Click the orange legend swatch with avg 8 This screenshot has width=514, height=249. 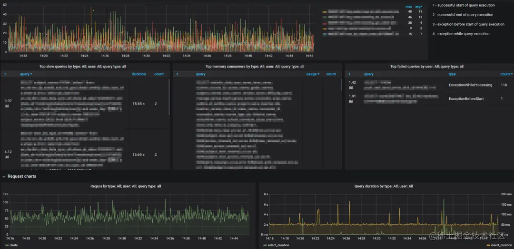(325, 29)
